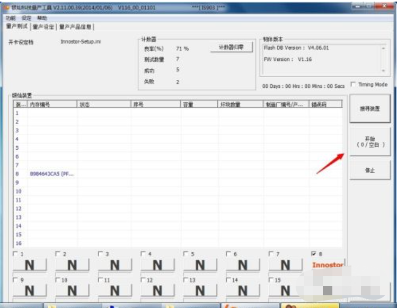Sort by the 错误码 column header
This screenshot has height=308, width=397.
pos(325,104)
